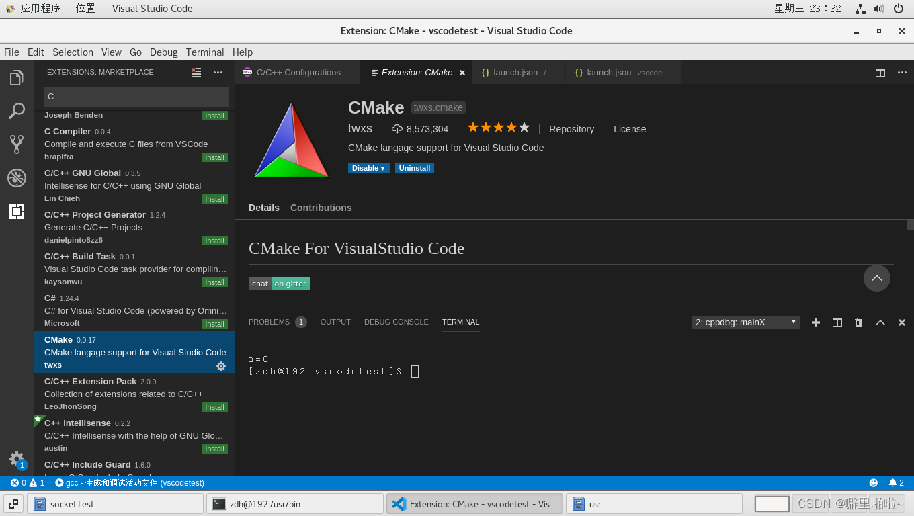
Task: Open Source Control view in activity bar
Action: point(17,144)
